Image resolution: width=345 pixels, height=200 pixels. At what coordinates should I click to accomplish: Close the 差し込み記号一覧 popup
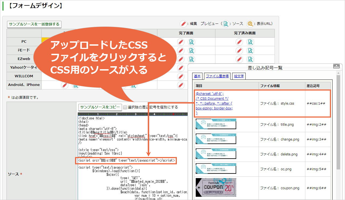(336, 66)
